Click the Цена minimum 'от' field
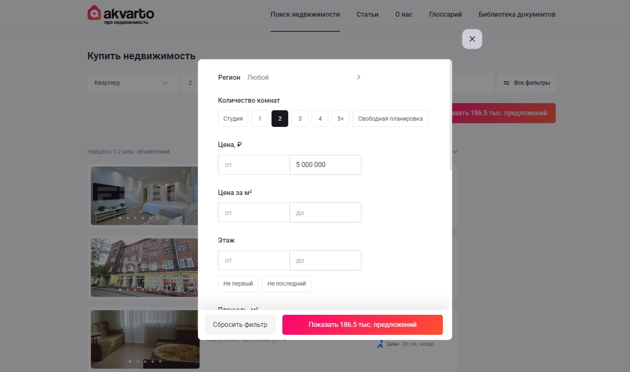630x372 pixels. point(254,165)
